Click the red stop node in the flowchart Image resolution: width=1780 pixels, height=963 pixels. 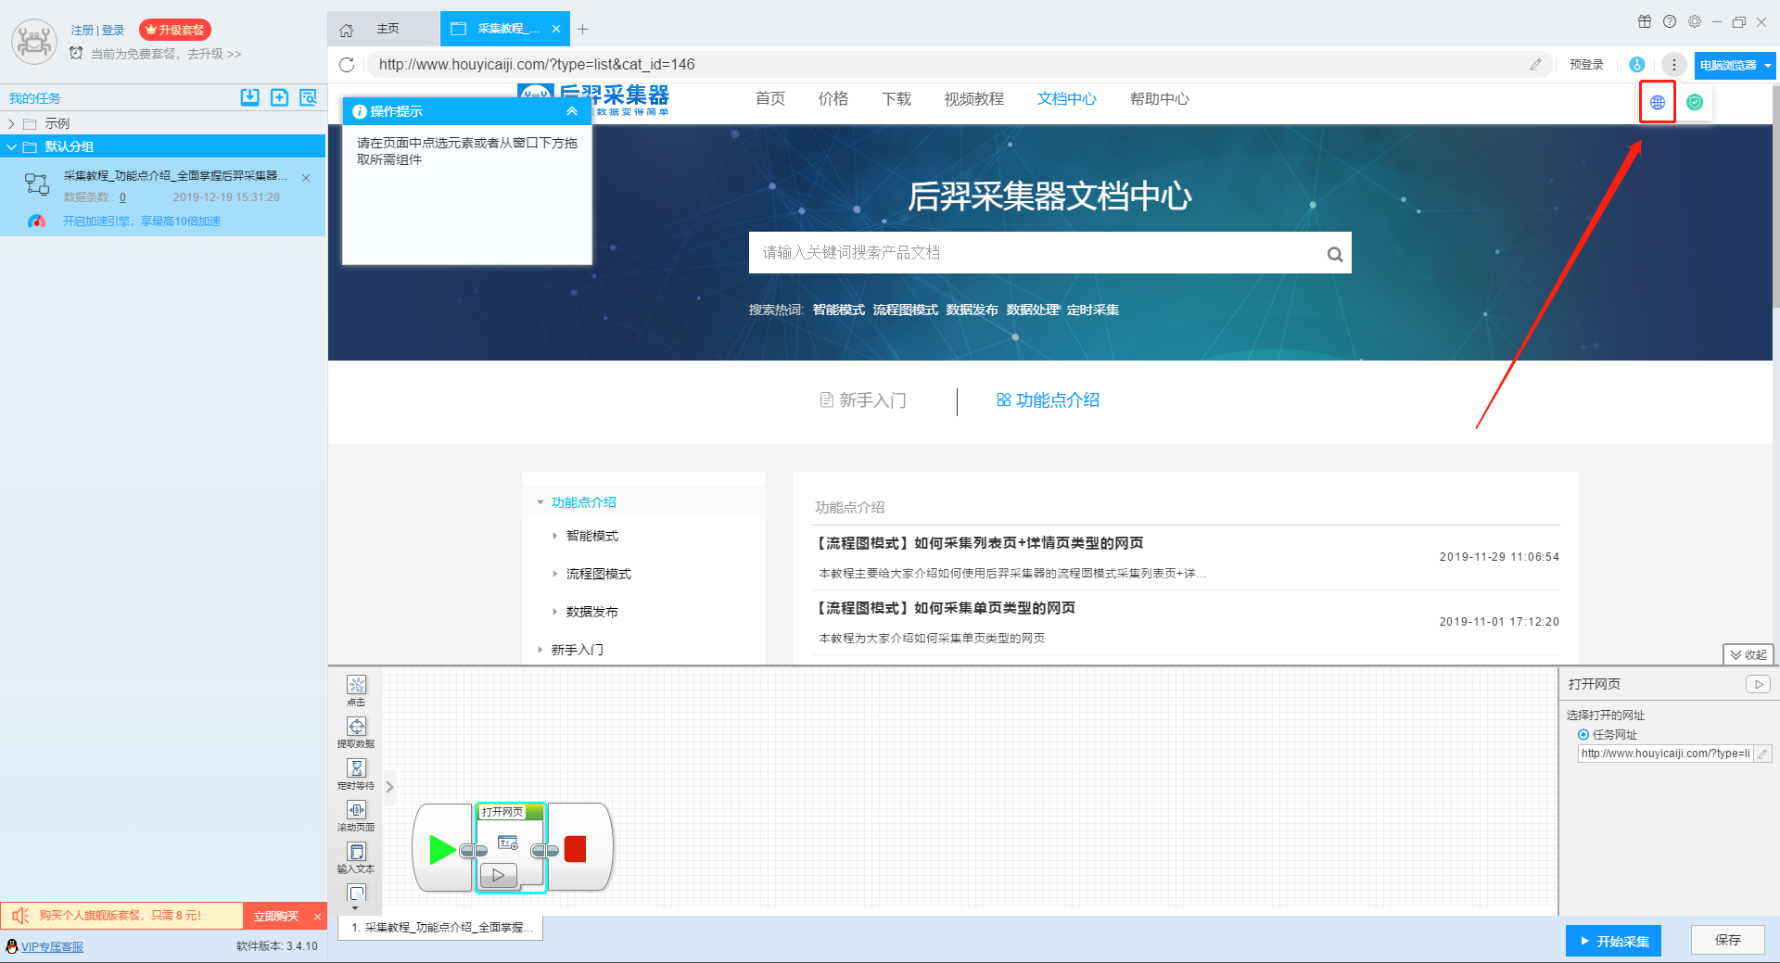point(575,849)
